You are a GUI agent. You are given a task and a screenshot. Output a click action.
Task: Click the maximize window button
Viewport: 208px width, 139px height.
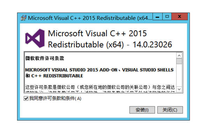coord(167,17)
